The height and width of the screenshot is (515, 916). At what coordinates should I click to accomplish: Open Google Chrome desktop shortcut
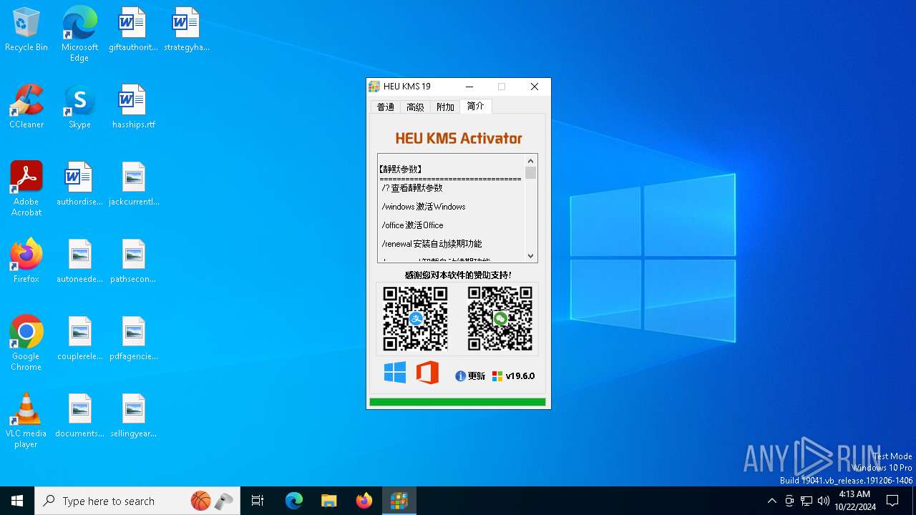coord(26,343)
